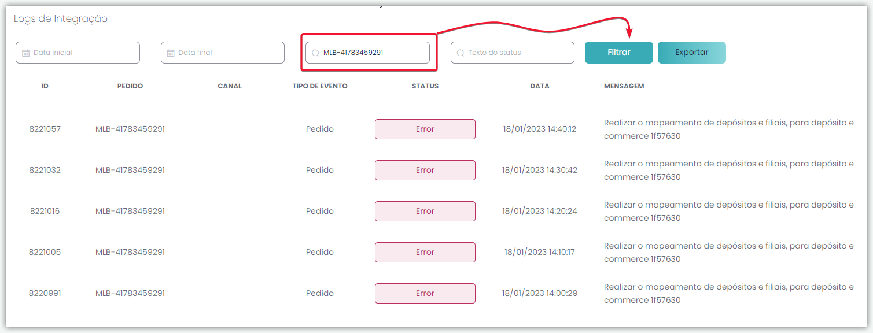Click order MLB-41783459291 in row 8221005
Screen dimensions: 873x333
(x=130, y=252)
